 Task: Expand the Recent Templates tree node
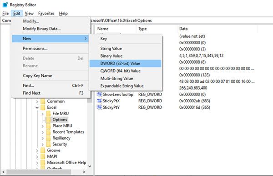pos(43,132)
